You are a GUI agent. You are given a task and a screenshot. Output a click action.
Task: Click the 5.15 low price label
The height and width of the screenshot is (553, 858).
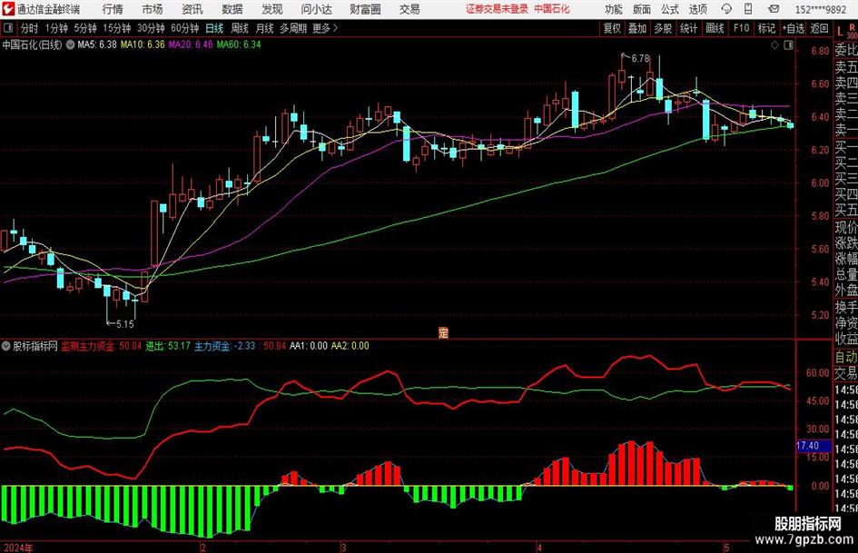124,324
